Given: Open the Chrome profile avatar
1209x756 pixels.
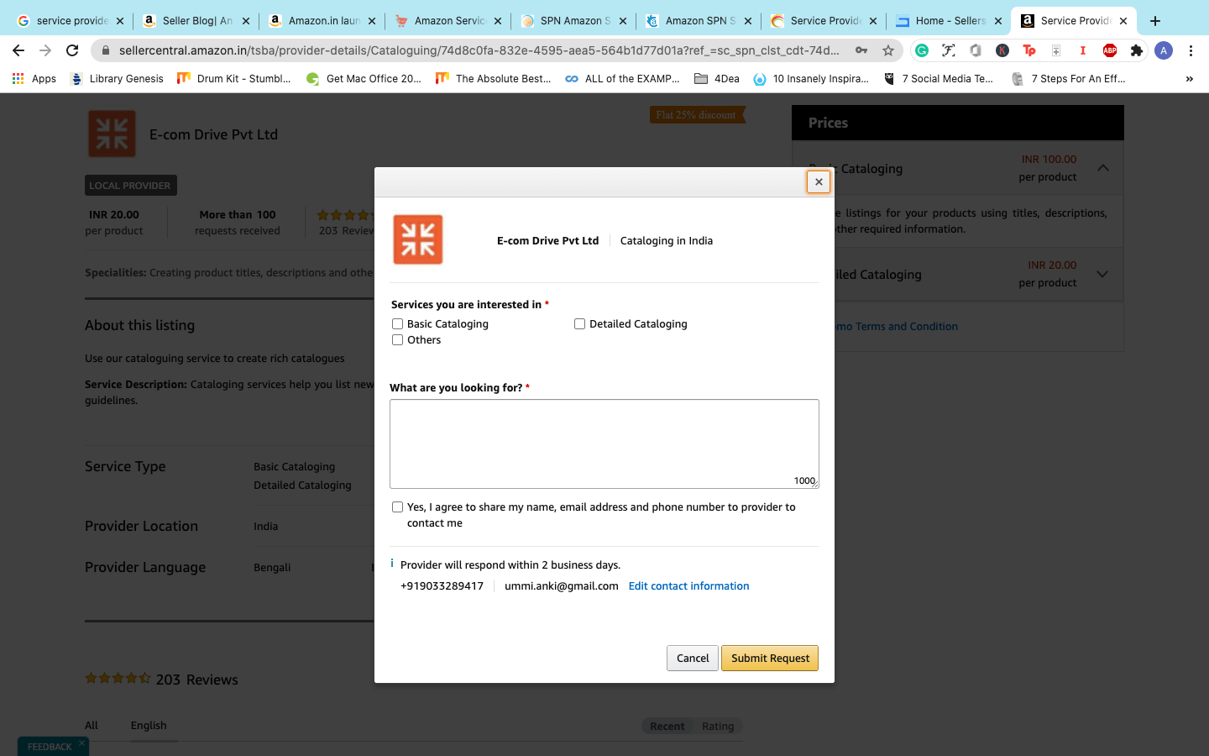Looking at the screenshot, I should pyautogui.click(x=1164, y=50).
